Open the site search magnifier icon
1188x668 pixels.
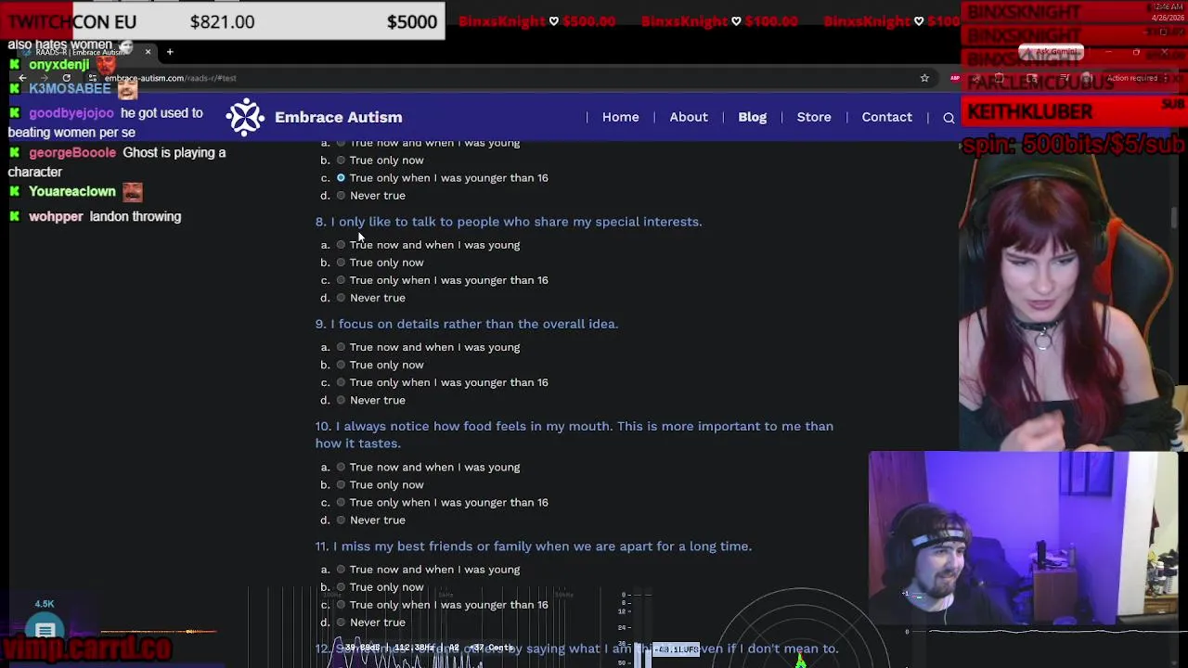click(949, 118)
